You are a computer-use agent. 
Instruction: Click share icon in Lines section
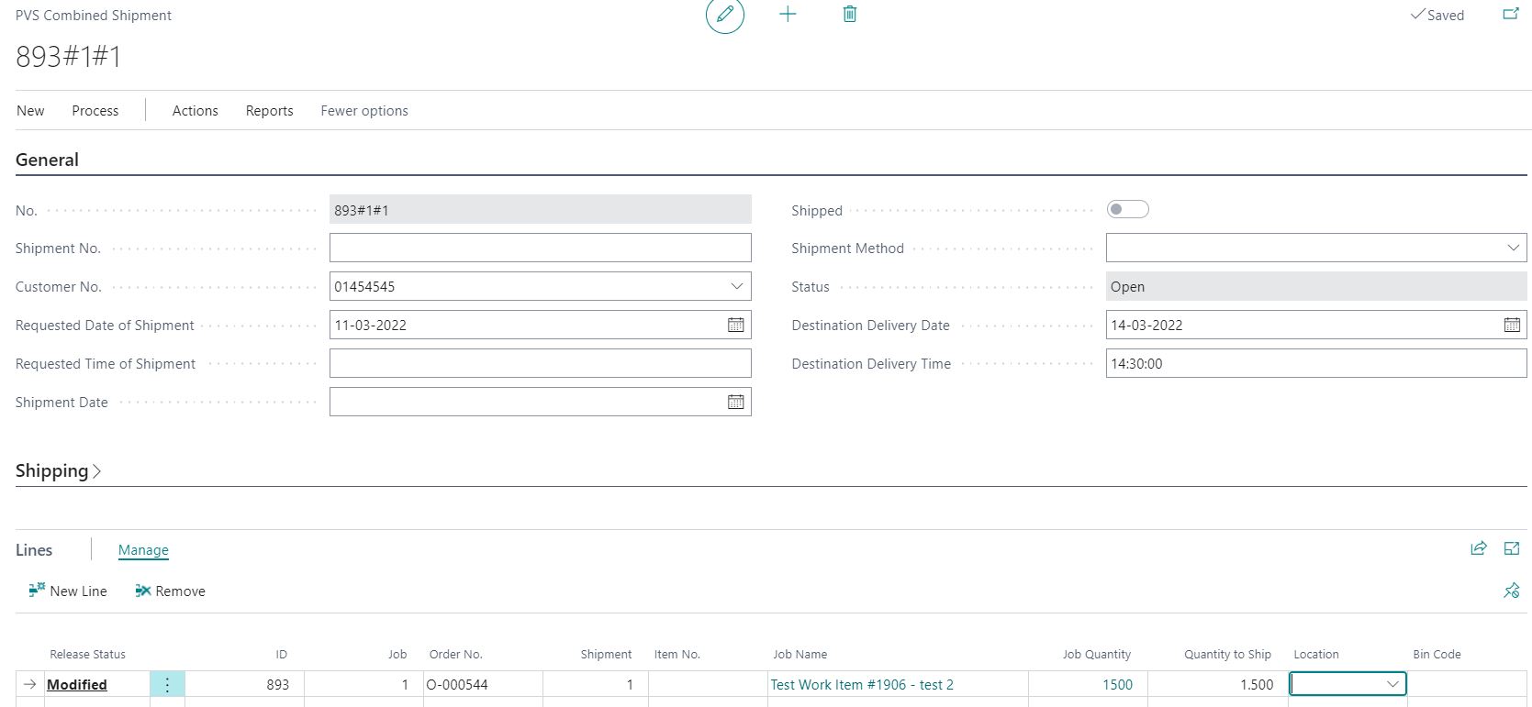point(1478,548)
